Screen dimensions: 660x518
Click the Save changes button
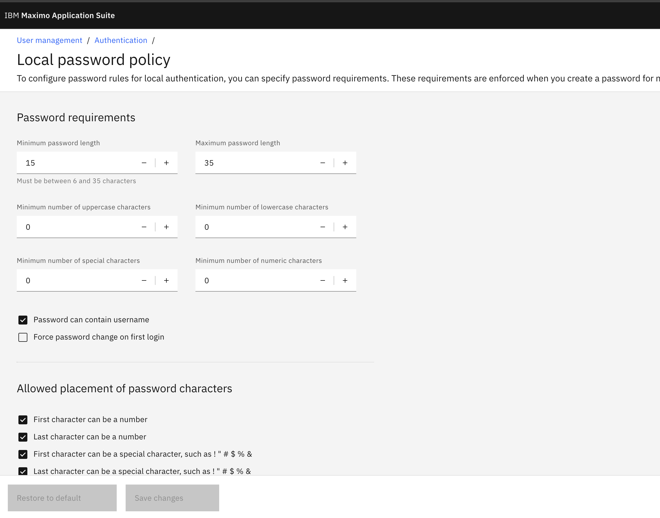172,498
